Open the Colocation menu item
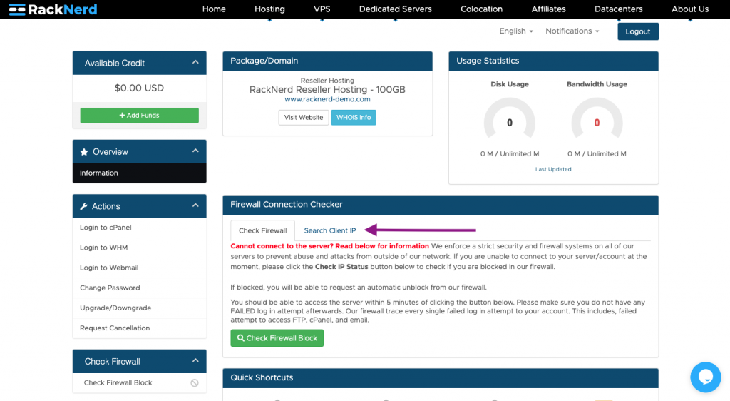The height and width of the screenshot is (401, 730). pyautogui.click(x=481, y=9)
